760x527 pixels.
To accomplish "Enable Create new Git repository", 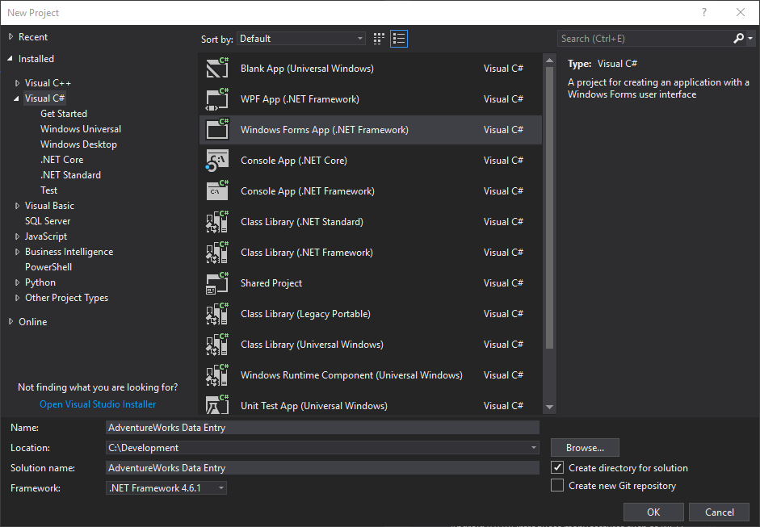I will (557, 486).
